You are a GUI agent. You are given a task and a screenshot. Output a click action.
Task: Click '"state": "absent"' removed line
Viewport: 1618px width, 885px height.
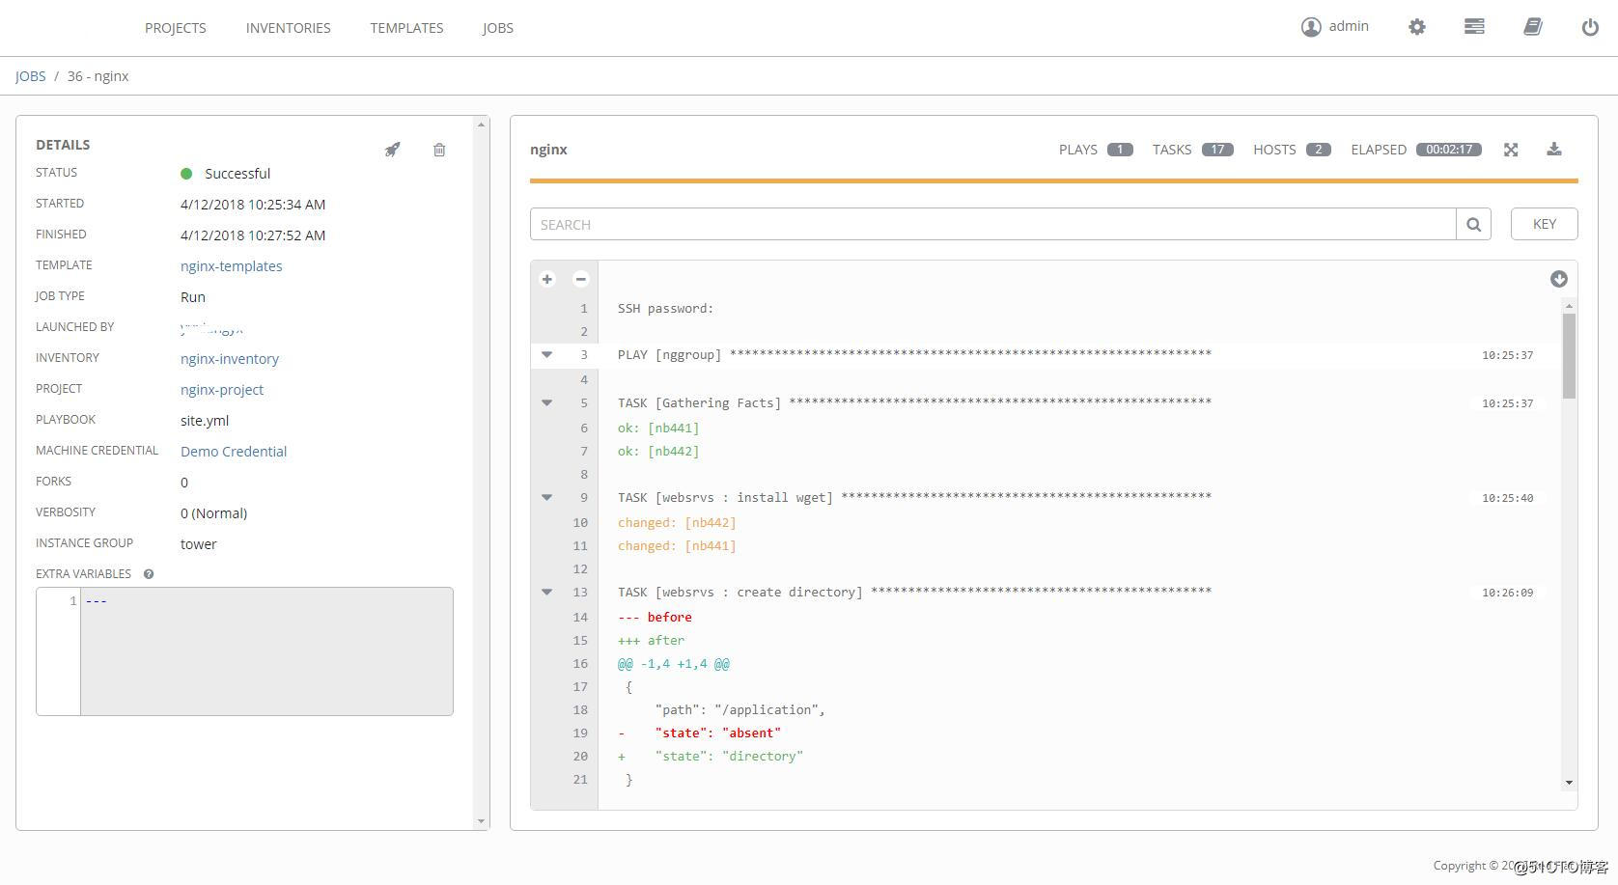coord(717,733)
